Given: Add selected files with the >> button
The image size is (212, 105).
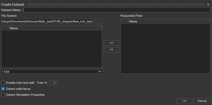Looking at the screenshot, I should point(112,43).
